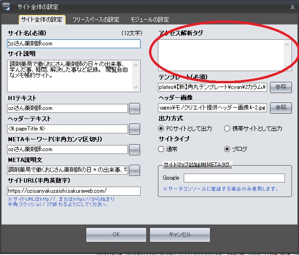Select 携帯サイトとして出力 radio button
This screenshot has height=255, width=299.
(x=227, y=128)
